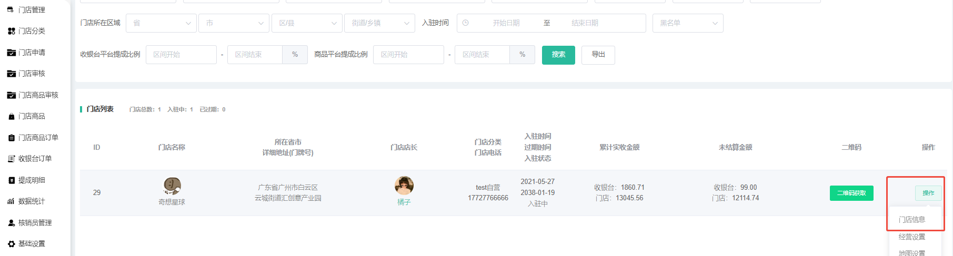Click the clock icon in 入驻时间 field
953x256 pixels.
[x=465, y=23]
